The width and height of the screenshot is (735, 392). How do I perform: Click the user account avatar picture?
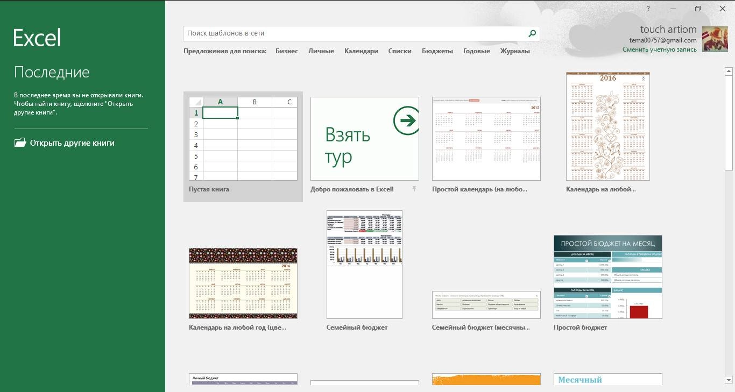[716, 39]
